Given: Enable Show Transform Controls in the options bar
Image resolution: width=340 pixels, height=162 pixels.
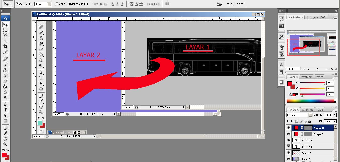Looking at the screenshot, I should [x=57, y=4].
